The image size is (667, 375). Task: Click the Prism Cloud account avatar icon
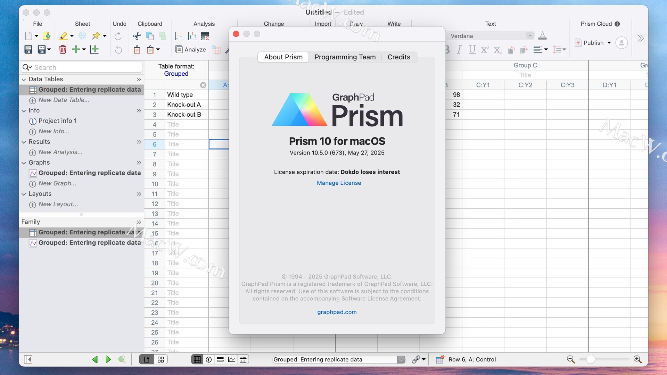click(x=621, y=43)
